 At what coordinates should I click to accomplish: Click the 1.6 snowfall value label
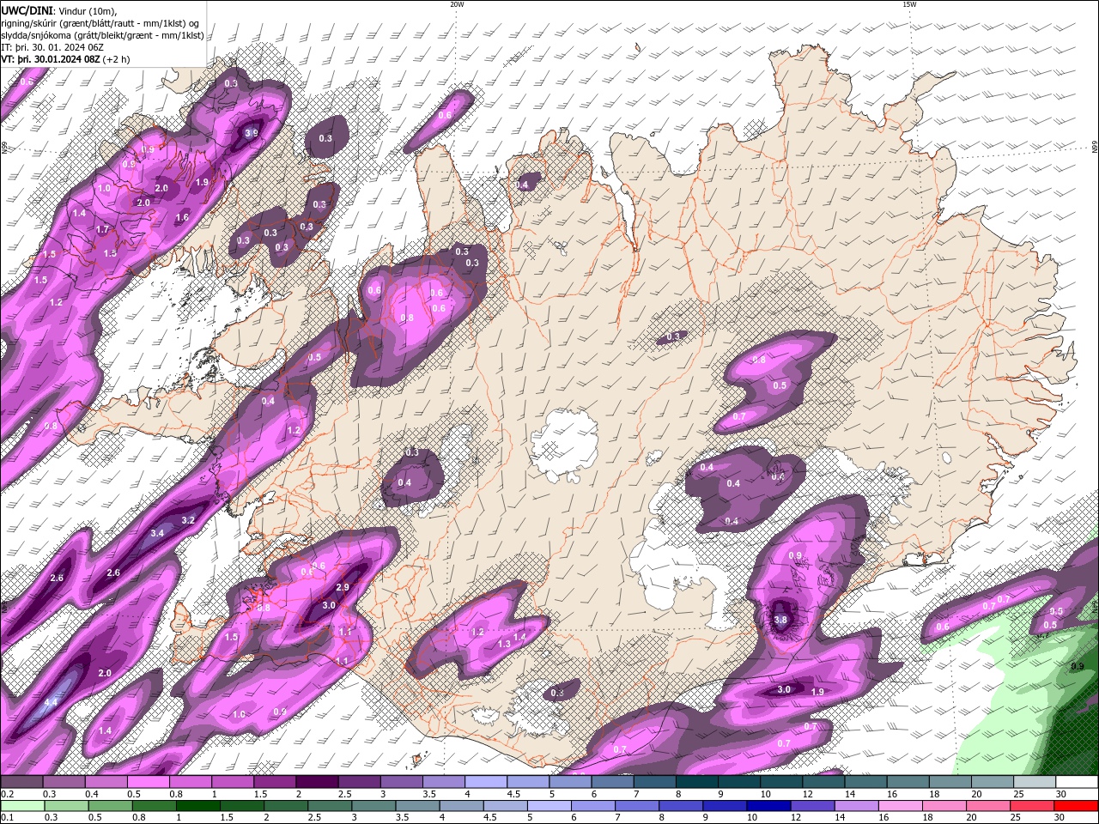click(x=182, y=218)
